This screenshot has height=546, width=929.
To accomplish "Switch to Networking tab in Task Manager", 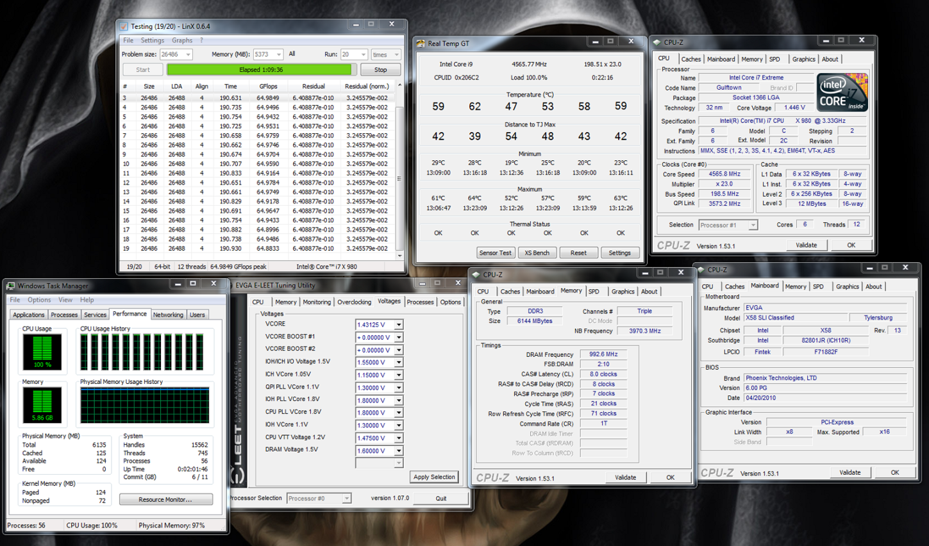I will (x=168, y=315).
